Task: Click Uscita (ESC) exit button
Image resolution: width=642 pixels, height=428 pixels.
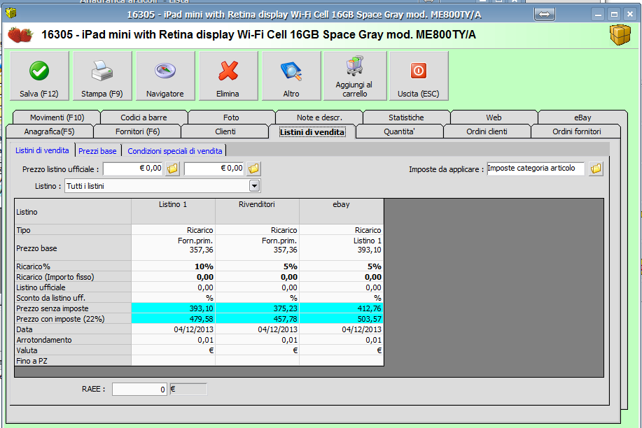Action: click(x=419, y=76)
